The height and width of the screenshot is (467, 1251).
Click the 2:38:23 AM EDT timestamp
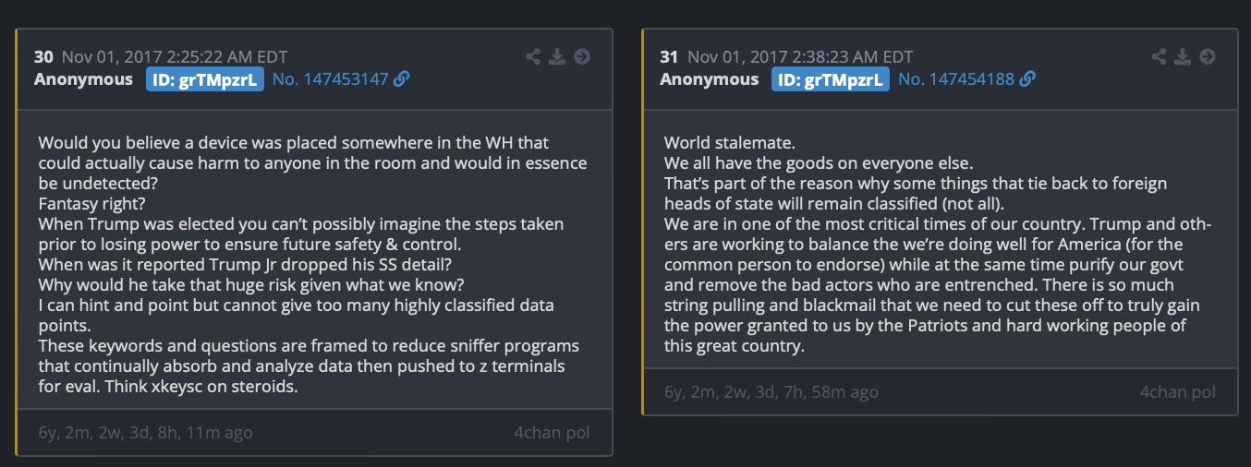click(800, 57)
